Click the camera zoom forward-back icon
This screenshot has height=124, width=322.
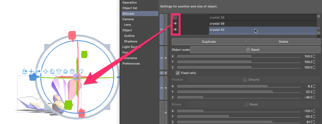click(38, 71)
